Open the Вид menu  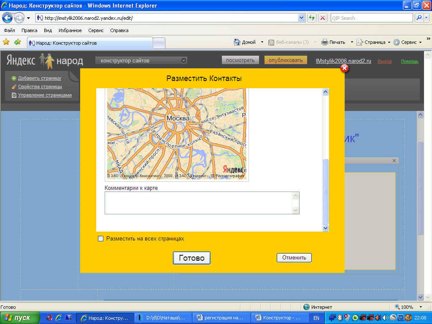48,30
